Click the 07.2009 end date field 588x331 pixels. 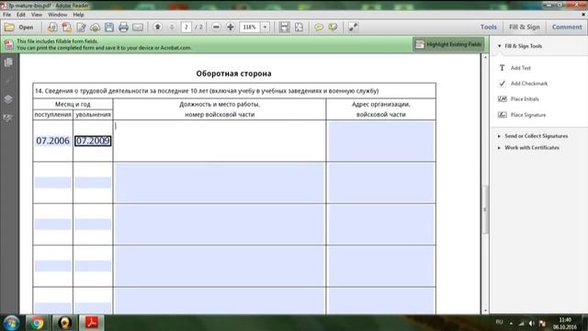pos(93,141)
